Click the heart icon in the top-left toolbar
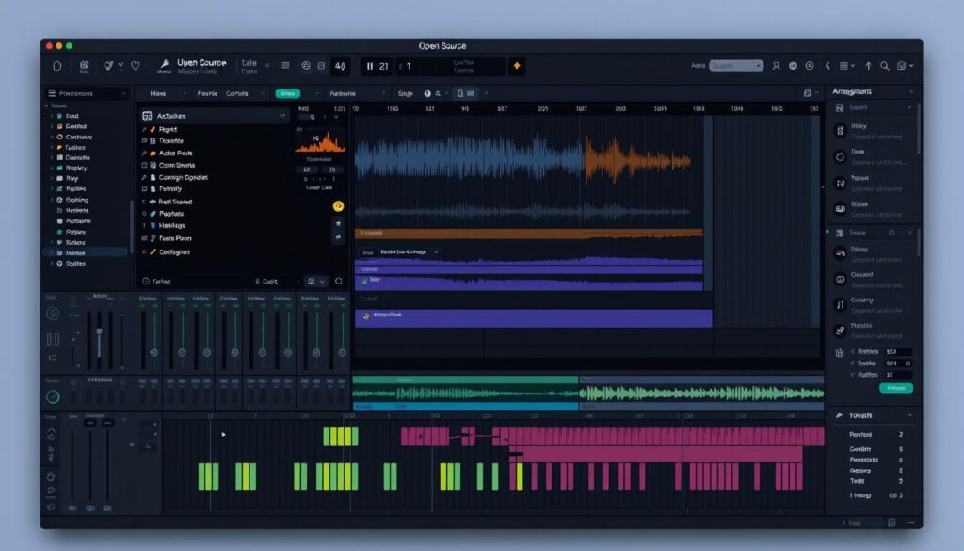The image size is (964, 551). click(x=136, y=65)
